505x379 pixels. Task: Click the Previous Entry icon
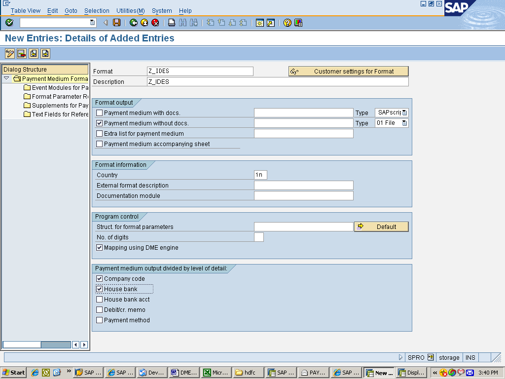(34, 53)
